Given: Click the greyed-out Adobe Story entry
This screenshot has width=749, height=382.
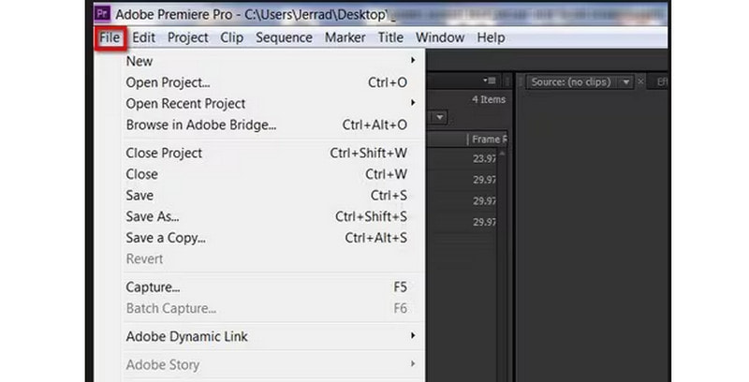Looking at the screenshot, I should tap(273, 365).
